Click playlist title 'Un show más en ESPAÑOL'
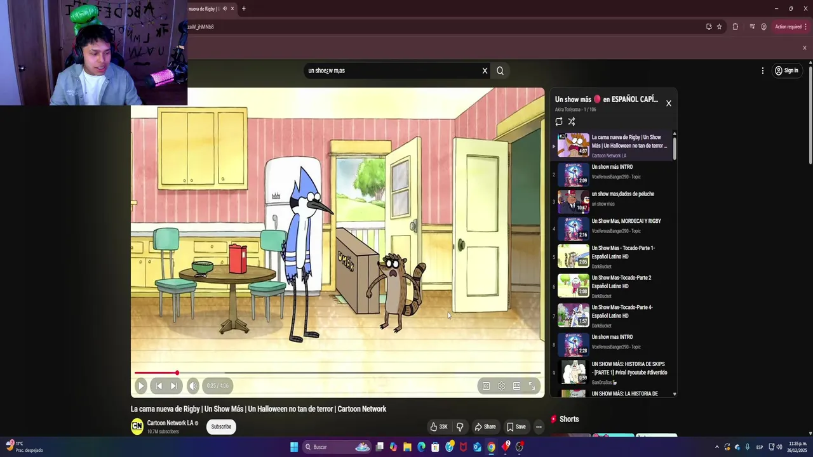 (607, 100)
